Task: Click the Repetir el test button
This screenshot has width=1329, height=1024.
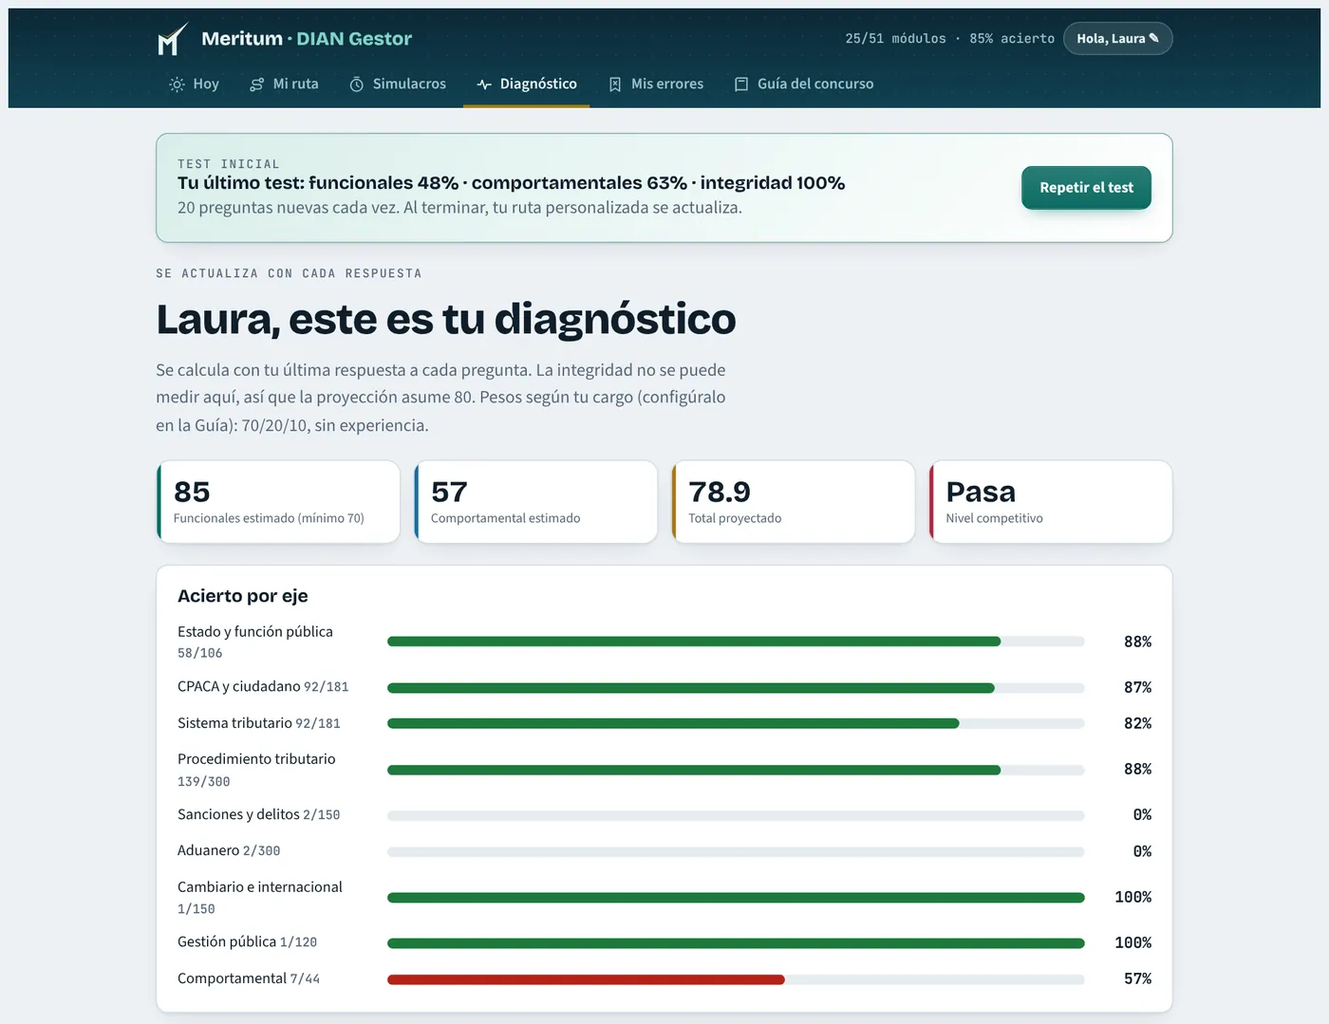Action: pyautogui.click(x=1086, y=188)
